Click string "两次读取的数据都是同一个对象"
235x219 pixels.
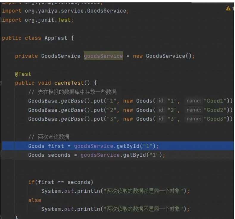[x=143, y=191]
